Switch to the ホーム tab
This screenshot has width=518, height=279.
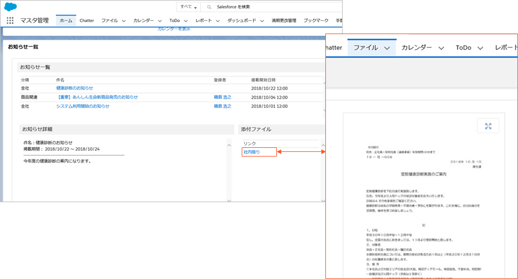pos(66,21)
